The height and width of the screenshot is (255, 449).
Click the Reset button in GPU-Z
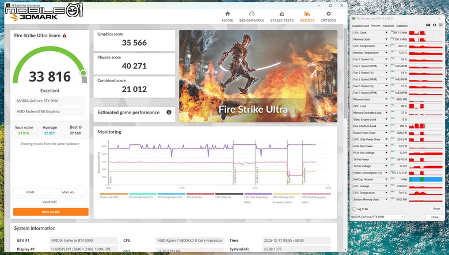[x=436, y=208]
